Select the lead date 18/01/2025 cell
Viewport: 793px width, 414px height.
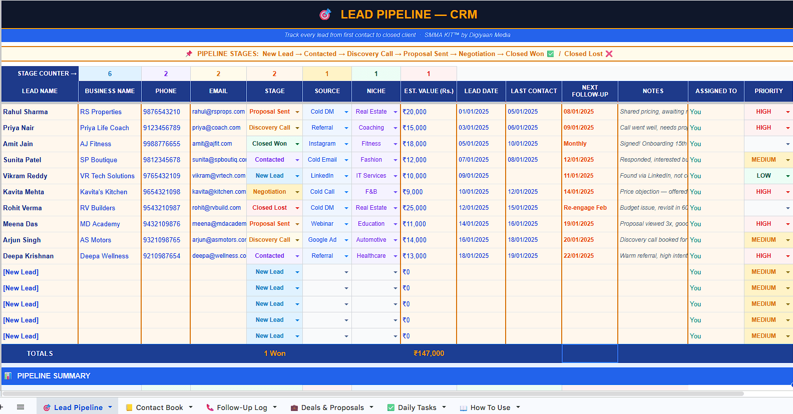pyautogui.click(x=481, y=256)
